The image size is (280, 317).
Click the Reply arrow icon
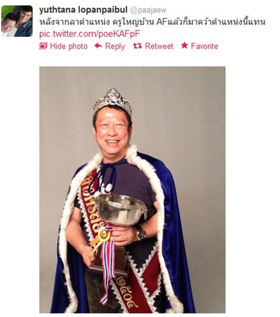pyautogui.click(x=99, y=46)
